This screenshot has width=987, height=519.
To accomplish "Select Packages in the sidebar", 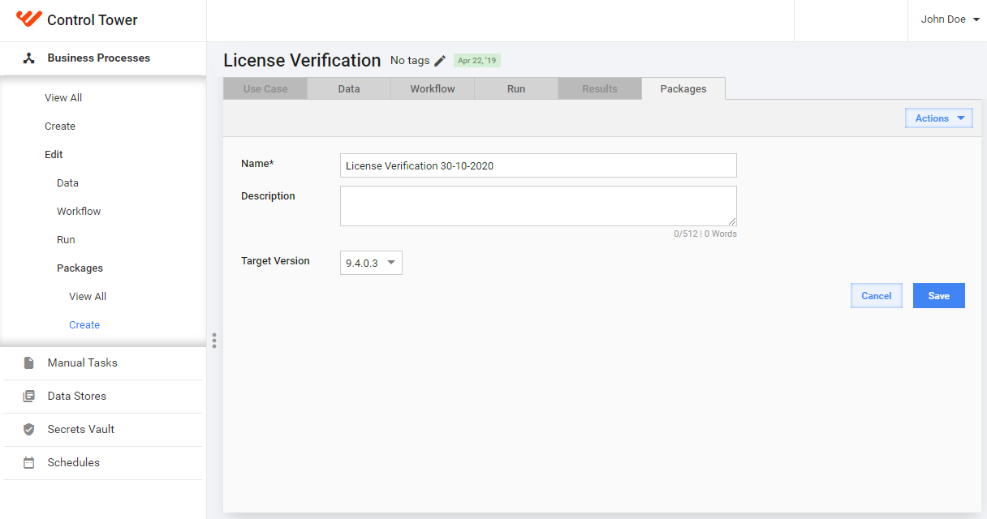I will (x=80, y=268).
